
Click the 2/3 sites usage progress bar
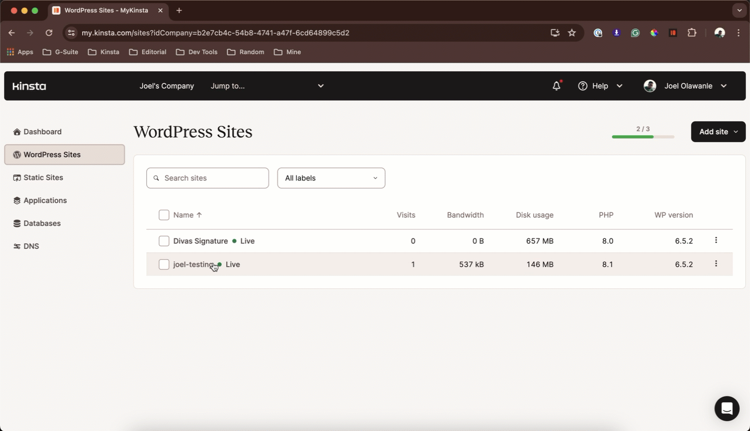click(643, 136)
